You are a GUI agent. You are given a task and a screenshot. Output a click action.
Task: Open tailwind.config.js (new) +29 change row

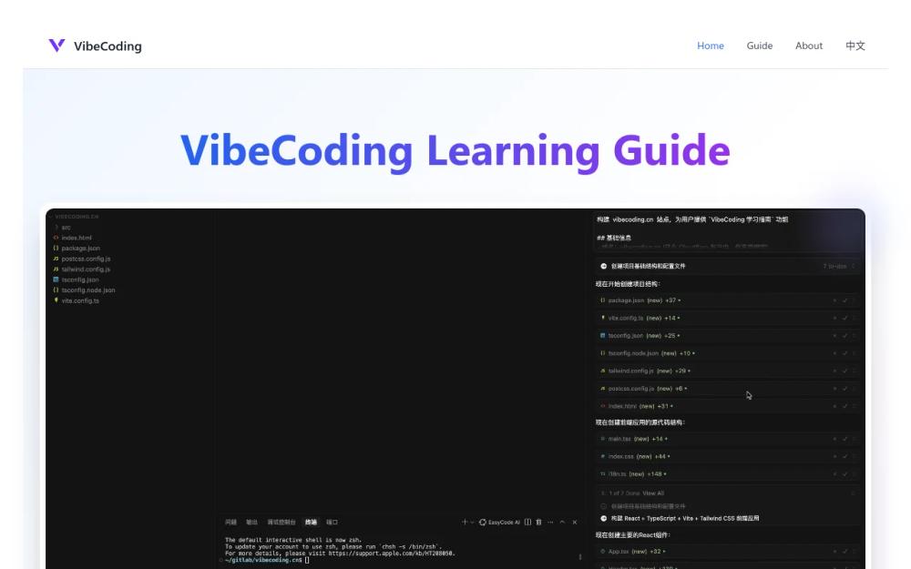click(727, 371)
